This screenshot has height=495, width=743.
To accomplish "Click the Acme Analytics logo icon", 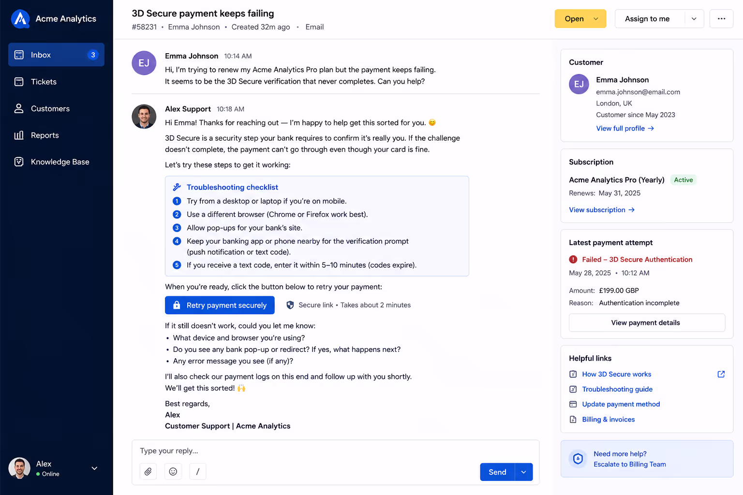I will (20, 19).
